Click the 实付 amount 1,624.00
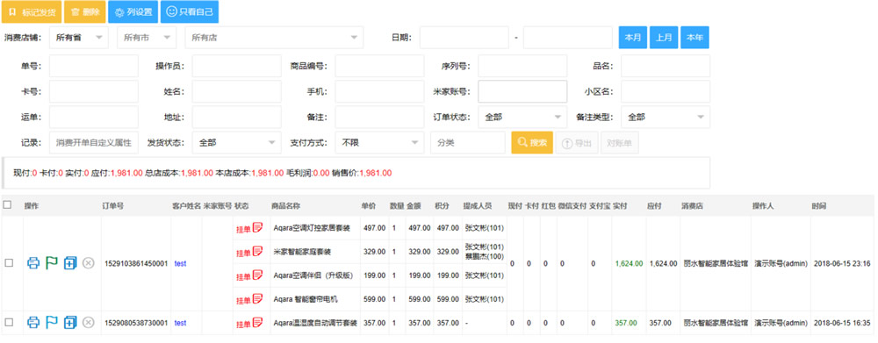This screenshot has height=343, width=878. [x=629, y=263]
